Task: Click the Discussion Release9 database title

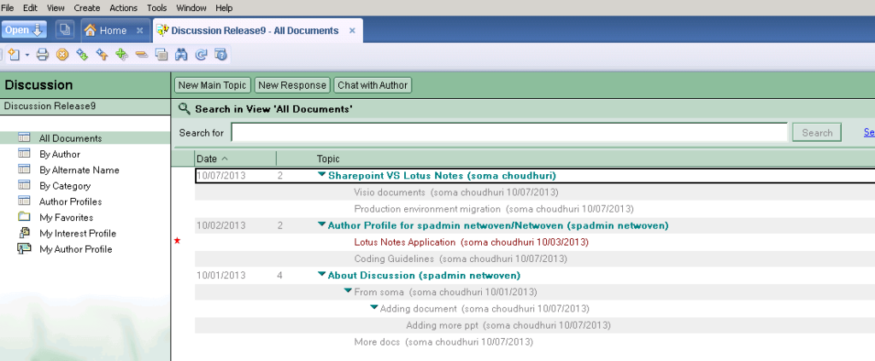Action: pyautogui.click(x=49, y=106)
